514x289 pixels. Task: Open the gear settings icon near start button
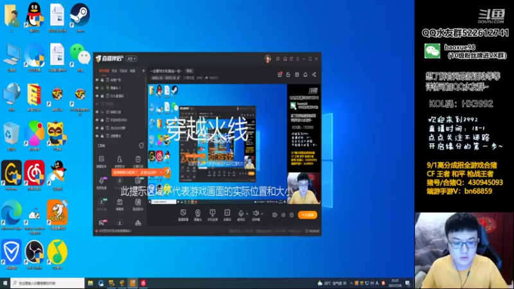pyautogui.click(x=292, y=215)
